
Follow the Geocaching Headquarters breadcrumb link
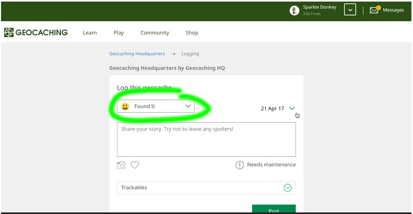137,54
